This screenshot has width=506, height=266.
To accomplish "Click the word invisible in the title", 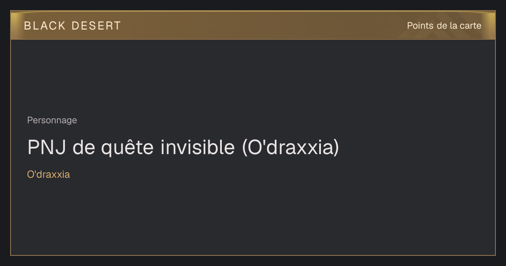I will [x=197, y=147].
